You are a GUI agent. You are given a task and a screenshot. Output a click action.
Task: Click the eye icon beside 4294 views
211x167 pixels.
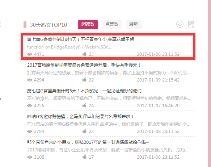[x=30, y=80]
